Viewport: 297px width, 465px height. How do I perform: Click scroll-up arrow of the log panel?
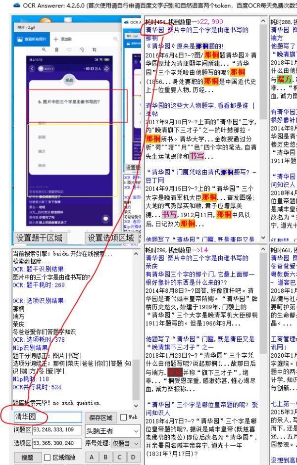[x=136, y=254]
